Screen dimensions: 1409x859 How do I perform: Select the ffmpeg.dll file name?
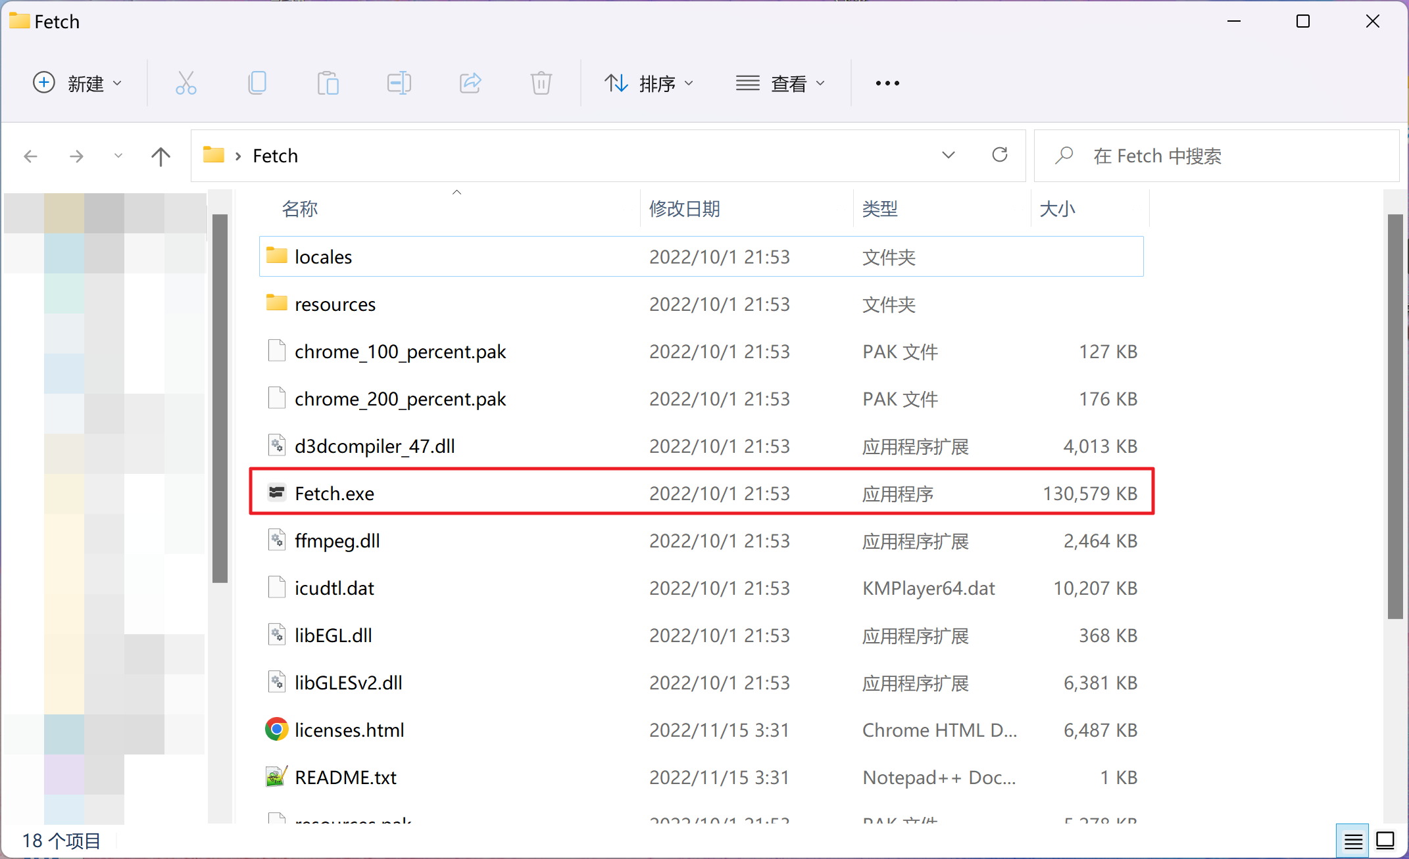(x=337, y=541)
